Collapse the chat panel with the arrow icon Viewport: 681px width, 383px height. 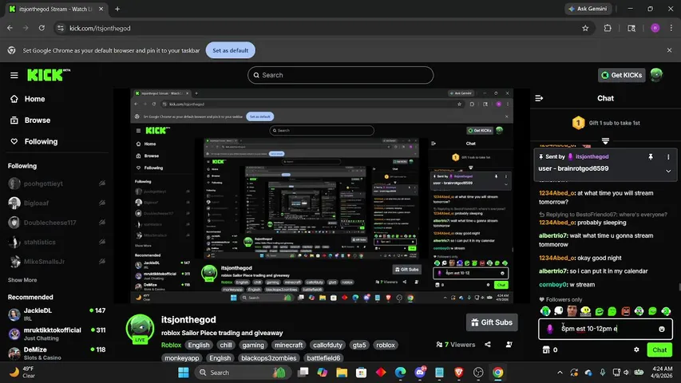pos(539,98)
